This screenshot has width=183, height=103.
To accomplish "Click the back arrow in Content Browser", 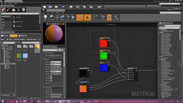I will [2, 39].
